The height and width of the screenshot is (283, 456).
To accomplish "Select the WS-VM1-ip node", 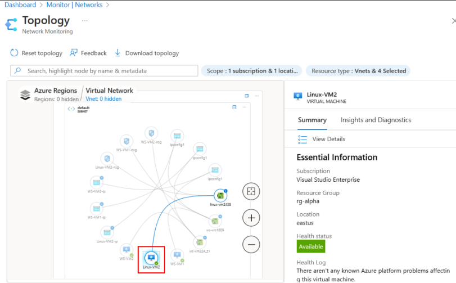I will coord(97,209).
